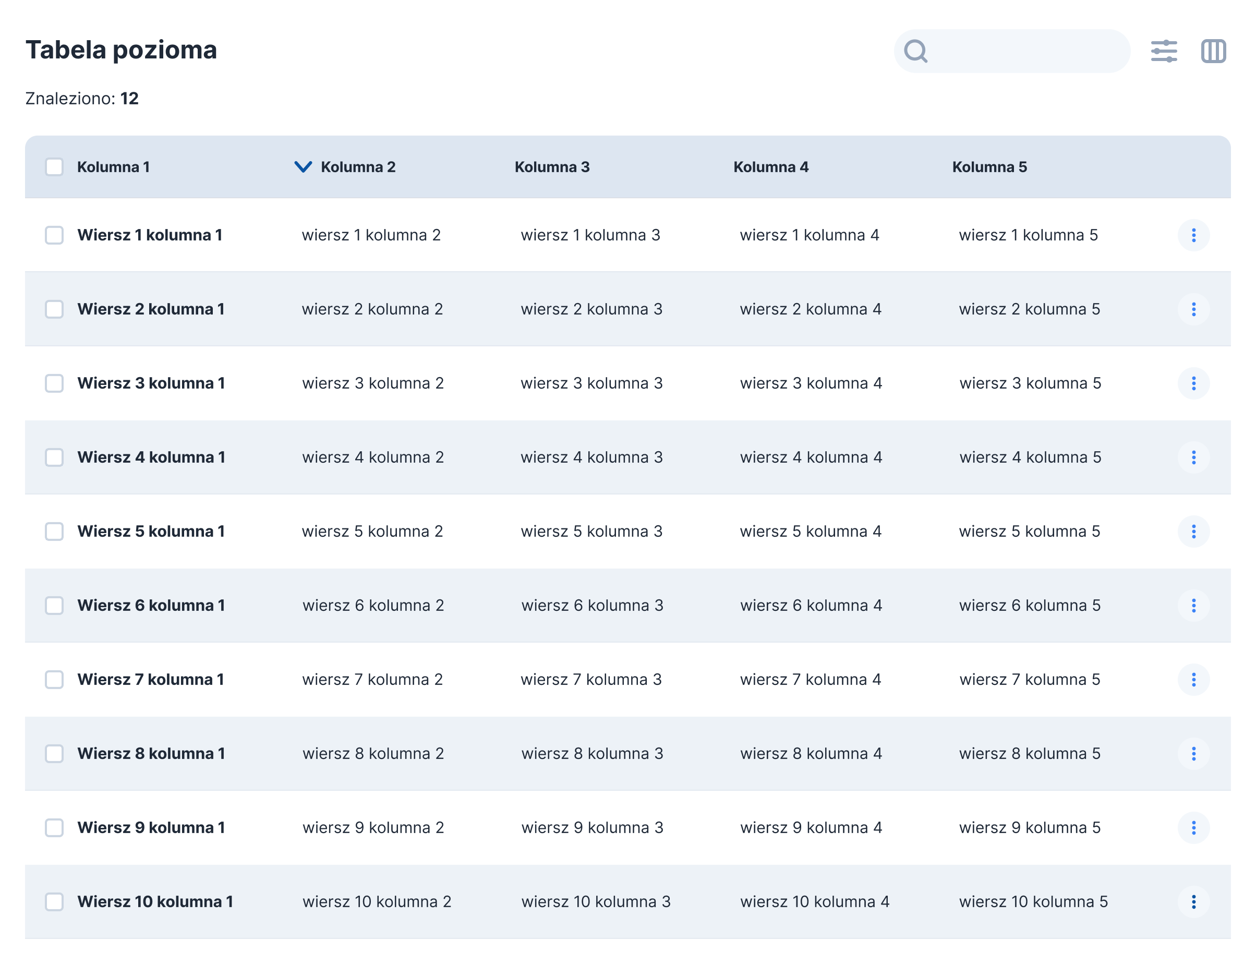Open row 6 three-dot actions menu
The image size is (1256, 964).
coord(1193,605)
